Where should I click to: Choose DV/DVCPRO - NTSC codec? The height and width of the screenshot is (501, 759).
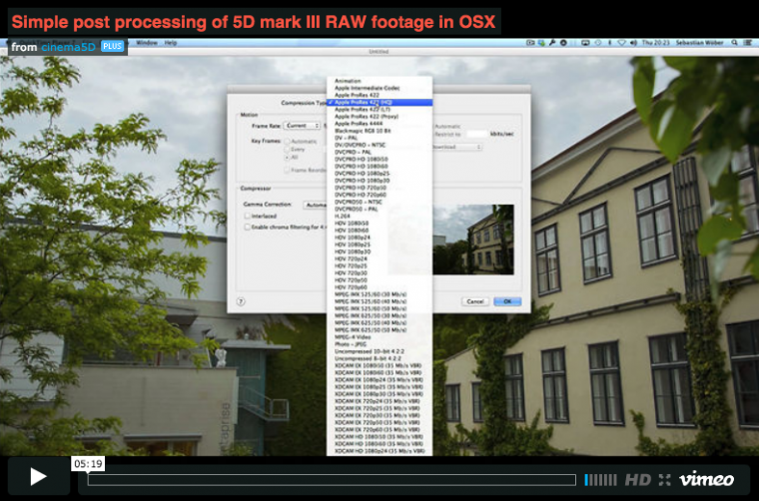(x=379, y=145)
